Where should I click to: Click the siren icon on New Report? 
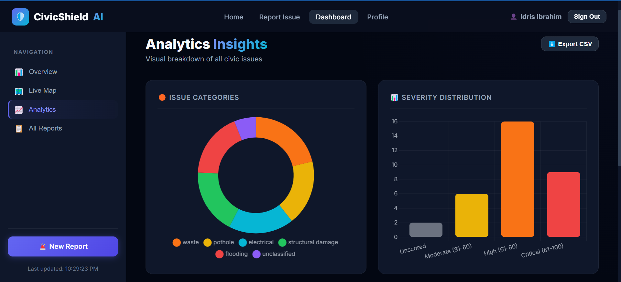[43, 246]
